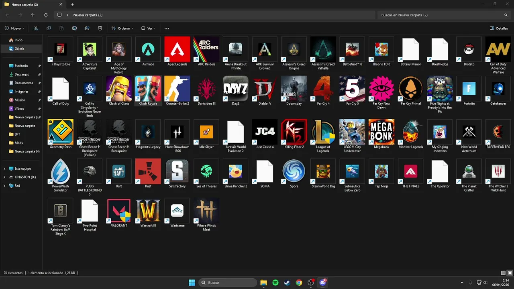This screenshot has height=289, width=514.
Task: Expand the Red network node
Action: [x=4, y=186]
